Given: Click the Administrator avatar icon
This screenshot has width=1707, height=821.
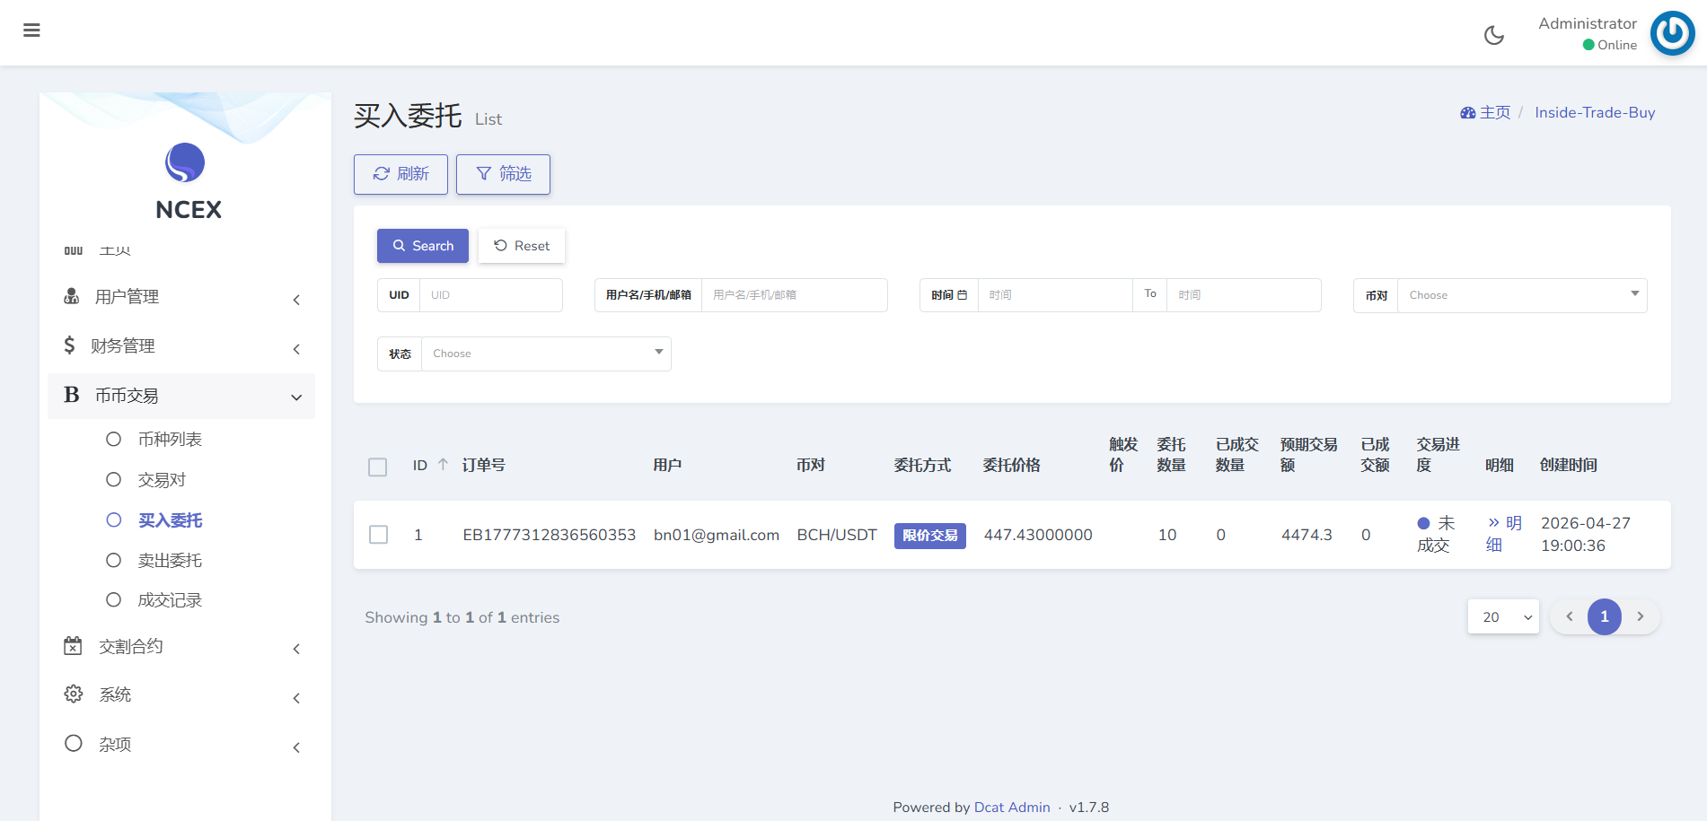Looking at the screenshot, I should (1672, 33).
